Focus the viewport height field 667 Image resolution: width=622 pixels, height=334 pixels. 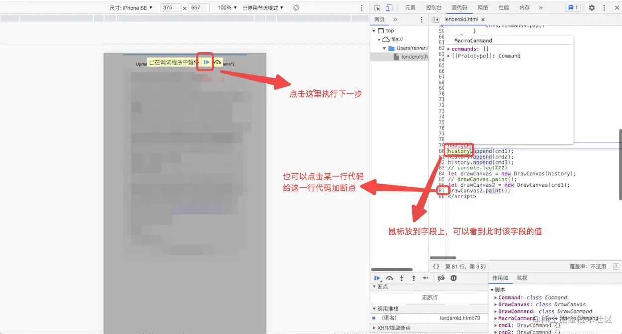tap(199, 8)
